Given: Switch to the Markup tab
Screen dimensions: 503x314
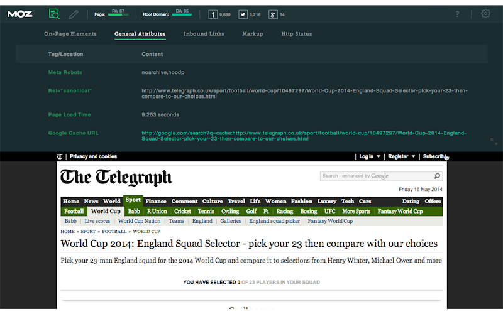Looking at the screenshot, I should click(x=253, y=34).
